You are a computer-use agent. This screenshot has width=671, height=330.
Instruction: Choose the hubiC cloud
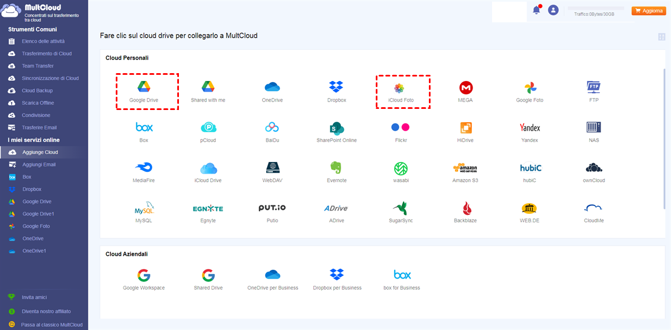tap(530, 173)
